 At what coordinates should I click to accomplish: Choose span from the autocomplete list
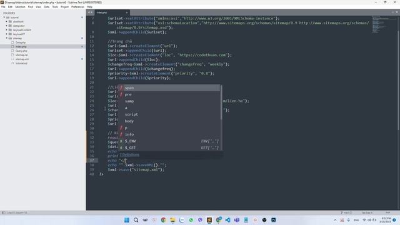(169, 87)
